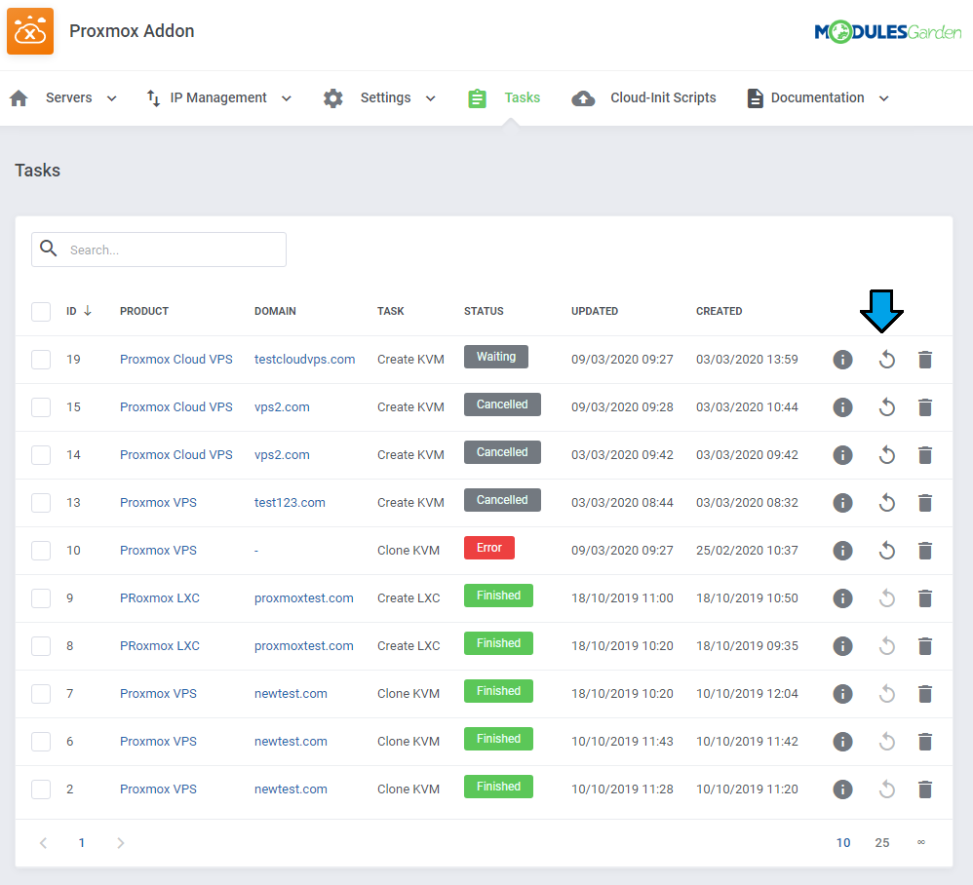Image resolution: width=973 pixels, height=885 pixels.
Task: Click the red Error status badge
Action: coord(489,548)
